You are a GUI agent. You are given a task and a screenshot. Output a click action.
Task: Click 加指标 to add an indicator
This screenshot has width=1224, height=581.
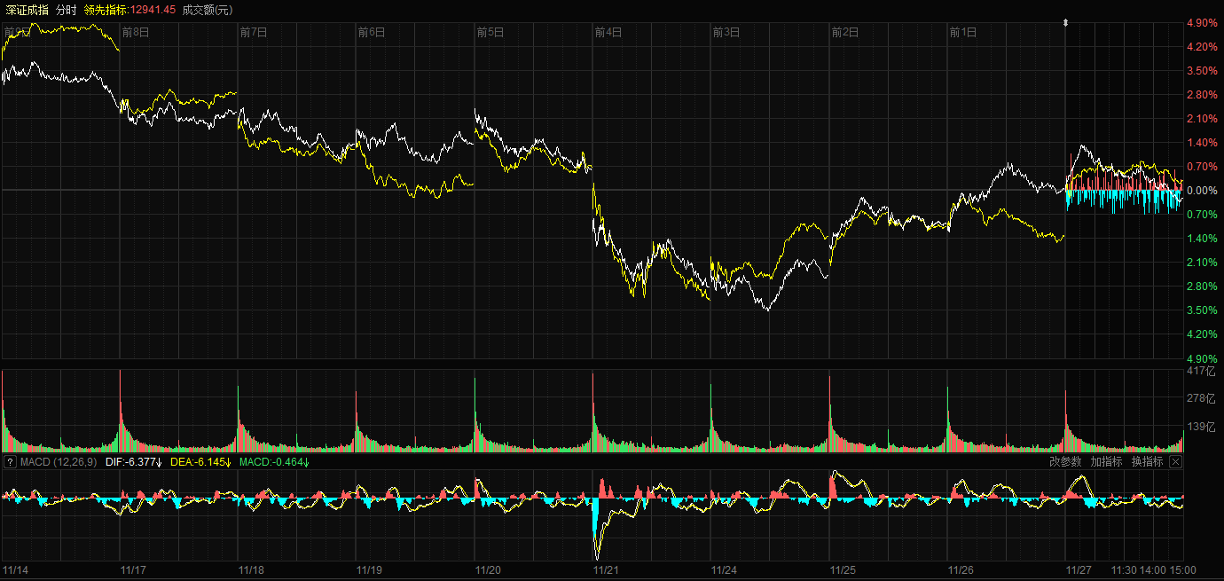[x=1106, y=462]
